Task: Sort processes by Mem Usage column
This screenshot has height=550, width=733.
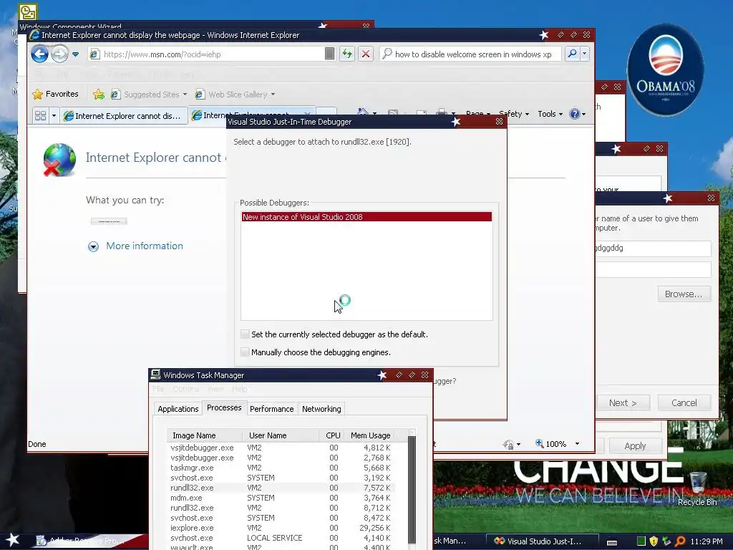Action: [x=371, y=435]
